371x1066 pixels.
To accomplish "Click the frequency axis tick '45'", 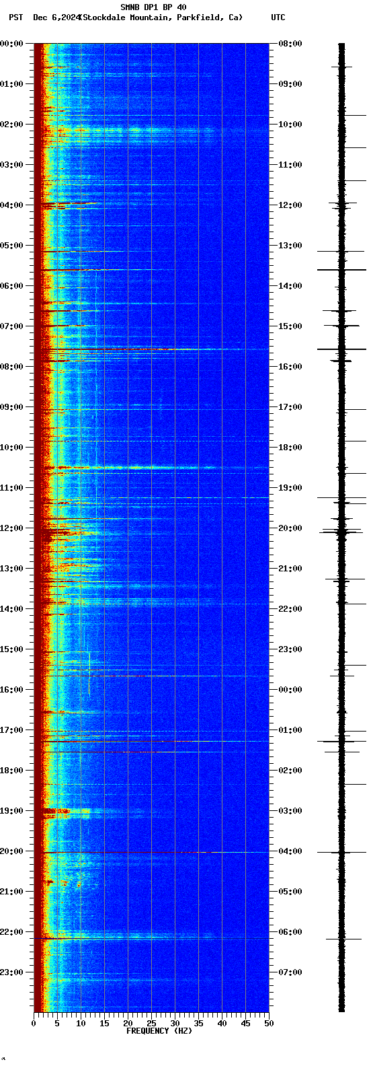I will (x=245, y=1023).
